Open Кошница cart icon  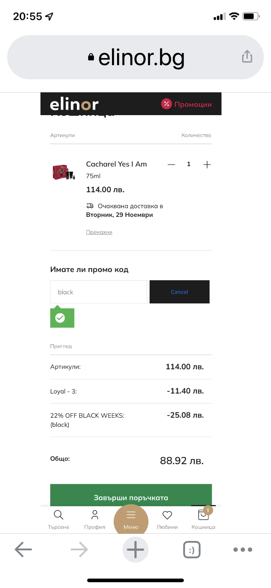tap(203, 519)
